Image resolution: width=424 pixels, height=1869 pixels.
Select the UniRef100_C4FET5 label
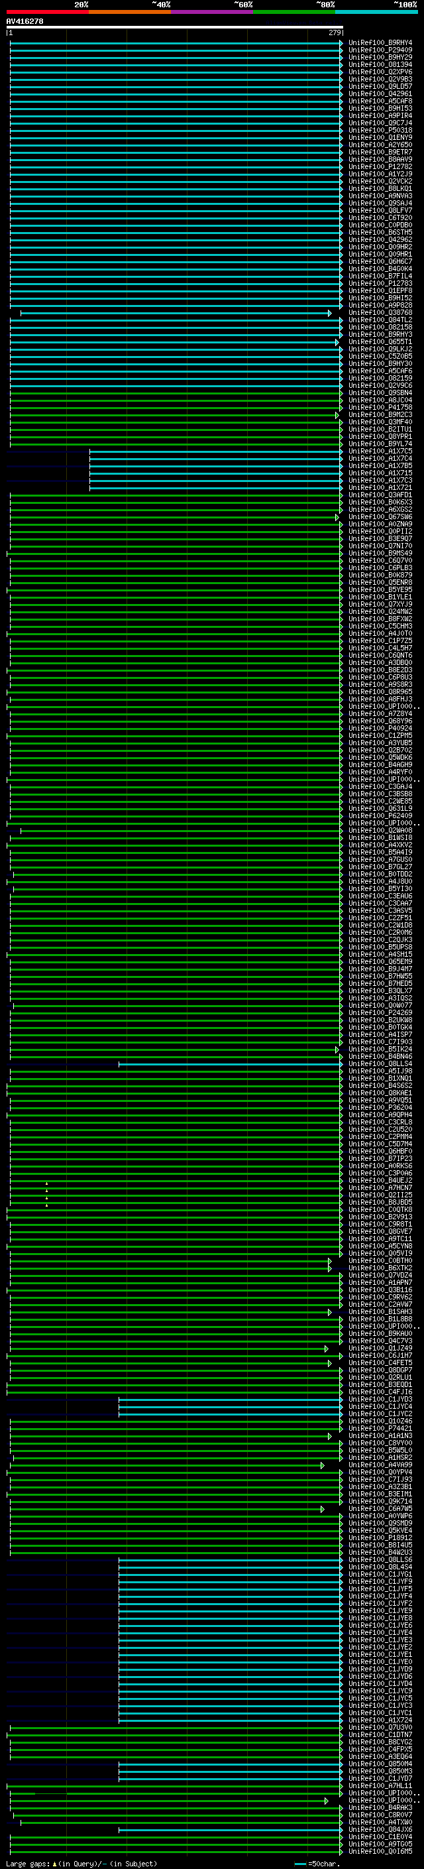(380, 1362)
